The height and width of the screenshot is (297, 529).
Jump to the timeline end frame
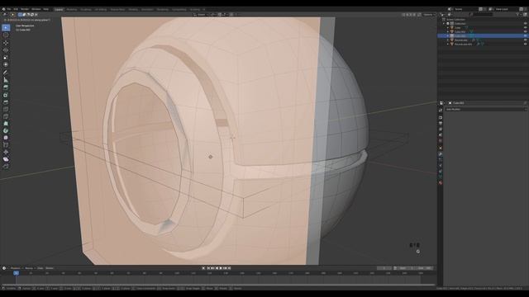point(230,268)
